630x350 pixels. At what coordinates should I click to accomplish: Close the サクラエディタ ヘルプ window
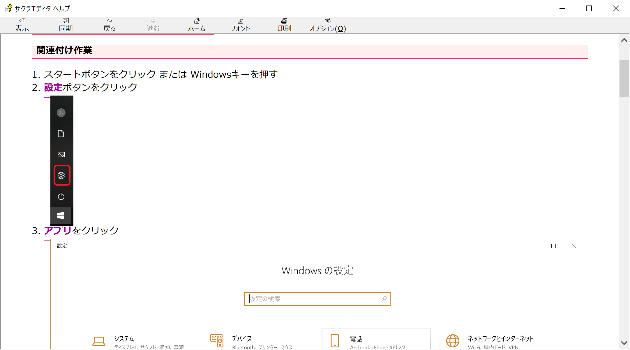616,8
